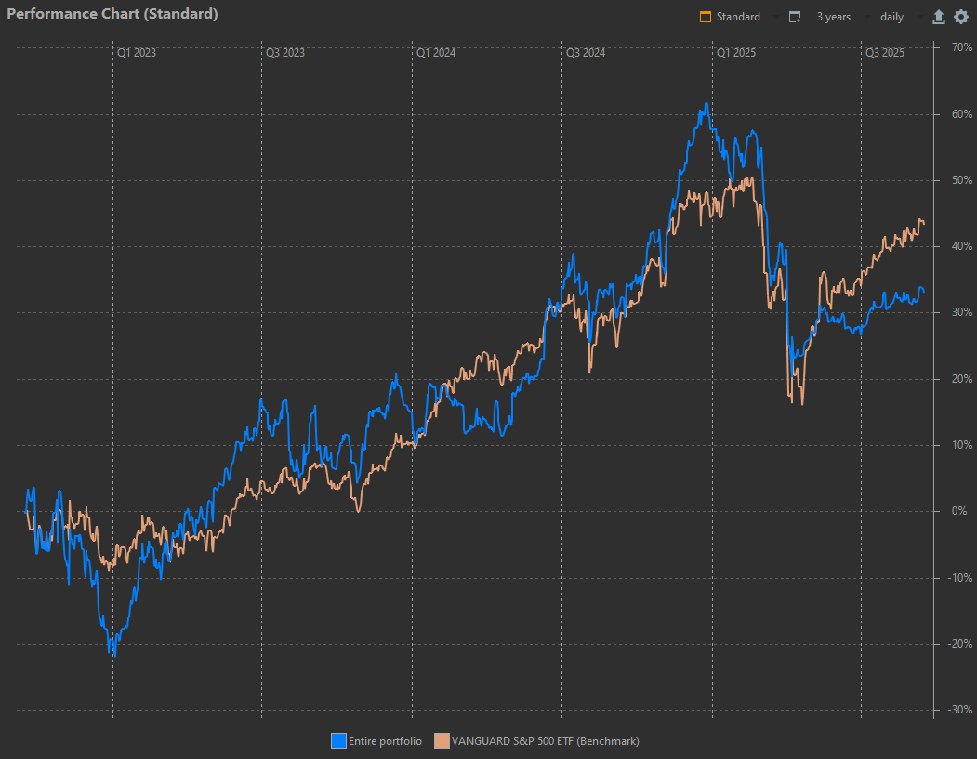Click the orange Vanguard benchmark swatch

tap(442, 741)
